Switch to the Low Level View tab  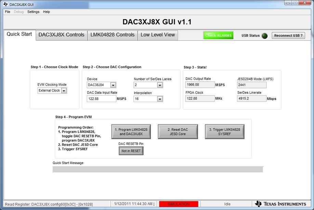tap(158, 35)
